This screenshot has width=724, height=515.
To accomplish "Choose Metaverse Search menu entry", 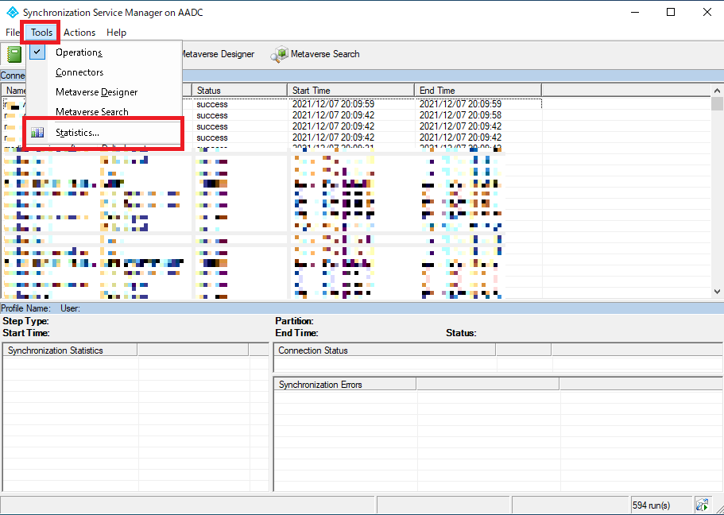I will point(103,112).
